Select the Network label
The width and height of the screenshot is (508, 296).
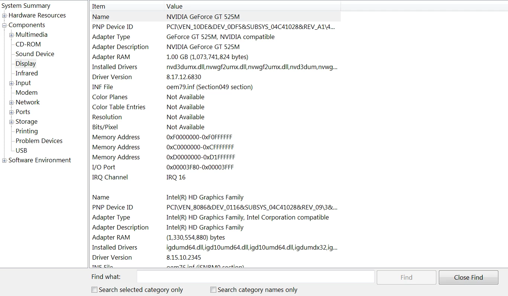pyautogui.click(x=27, y=102)
